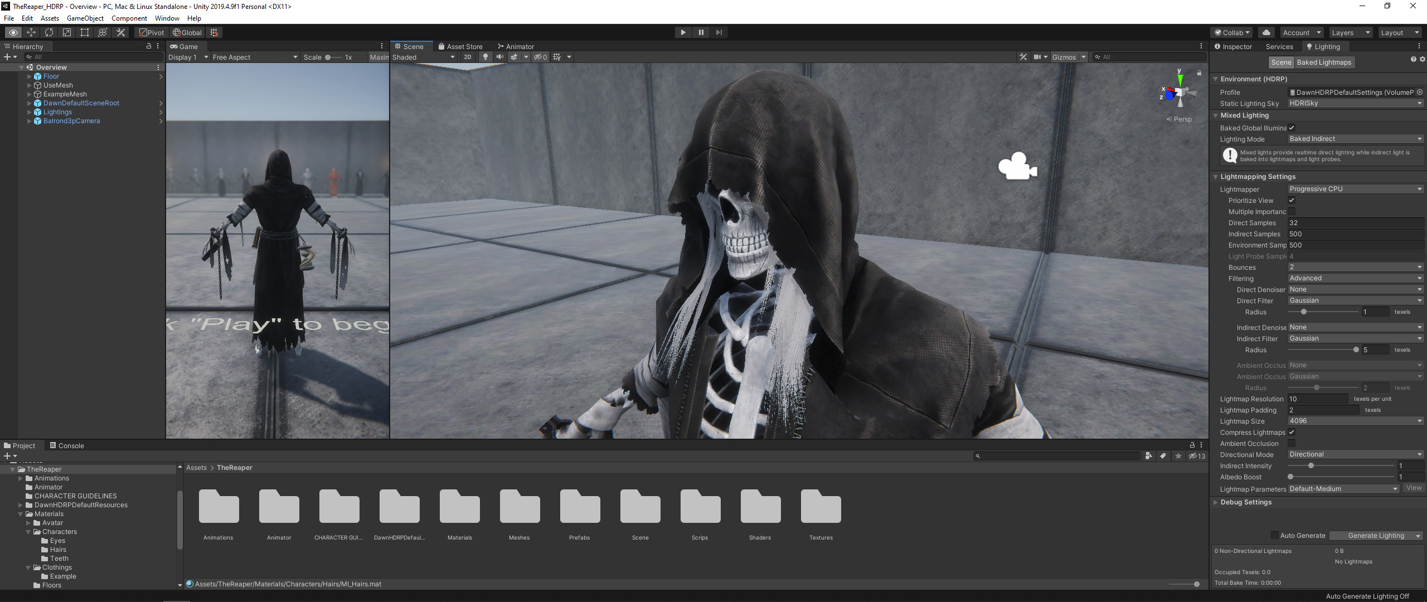Click the camera gizmo in the Scene view
This screenshot has width=1427, height=602.
pos(1017,166)
